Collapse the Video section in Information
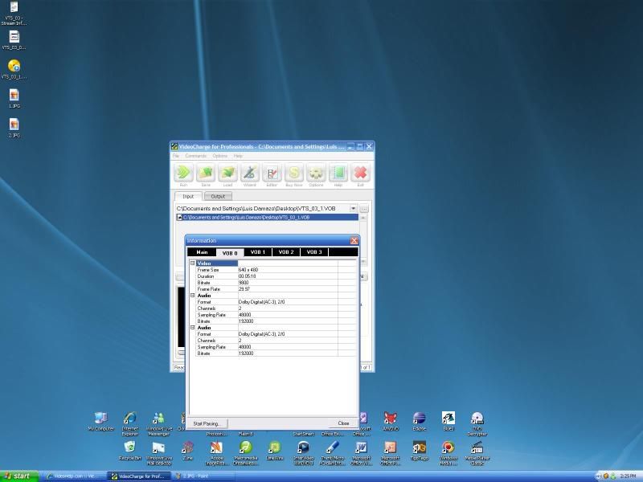 click(x=192, y=263)
